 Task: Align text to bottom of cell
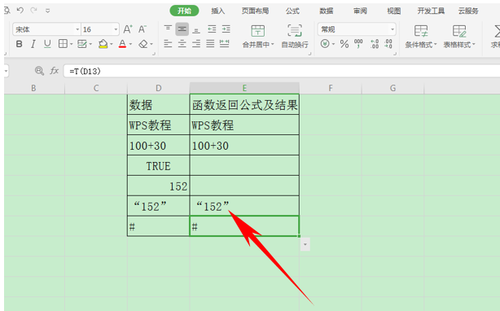click(196, 29)
